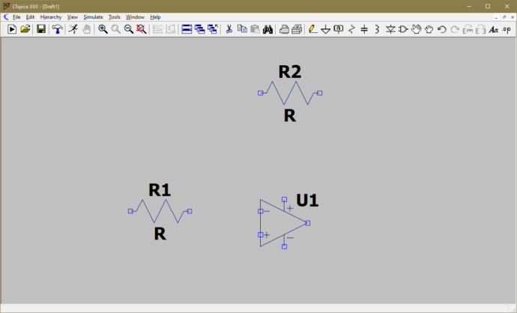Screen dimensions: 517x313
Task: Choose the Capacitor toolbar icon
Action: pyautogui.click(x=364, y=29)
